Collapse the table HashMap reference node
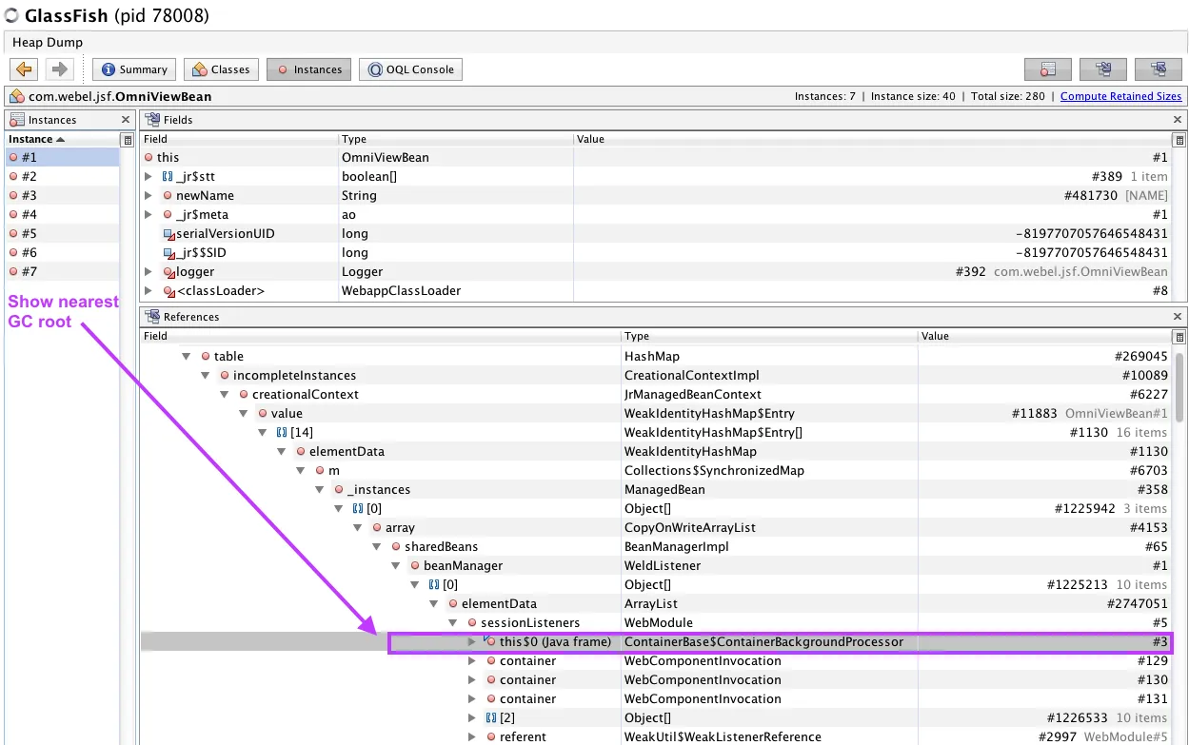 pos(186,356)
